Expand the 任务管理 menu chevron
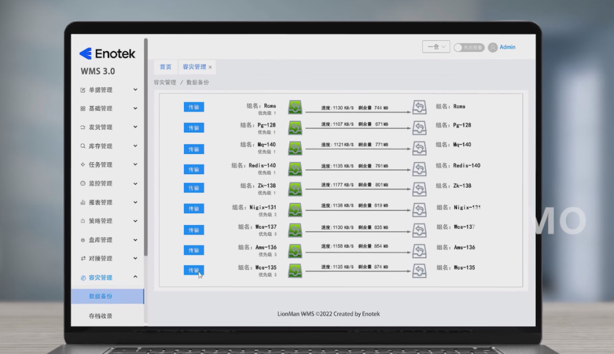 pyautogui.click(x=135, y=165)
